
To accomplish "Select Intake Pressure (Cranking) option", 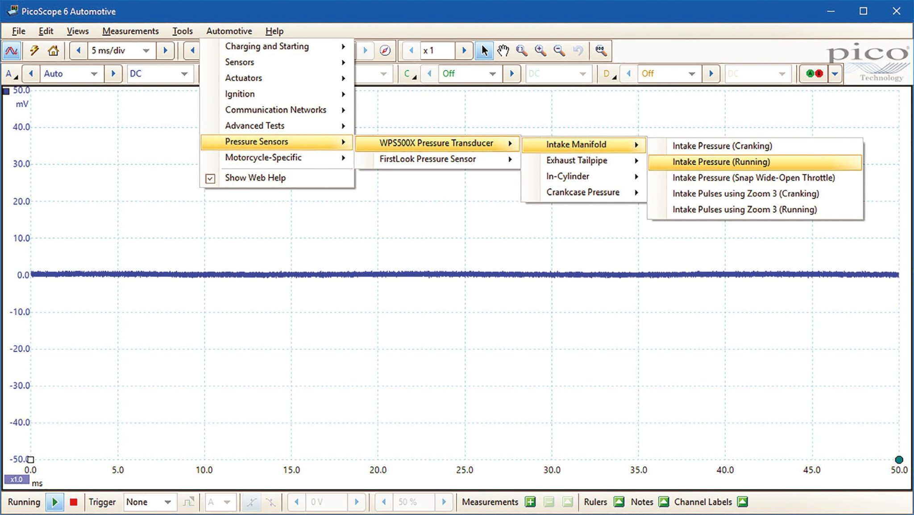I will point(755,146).
